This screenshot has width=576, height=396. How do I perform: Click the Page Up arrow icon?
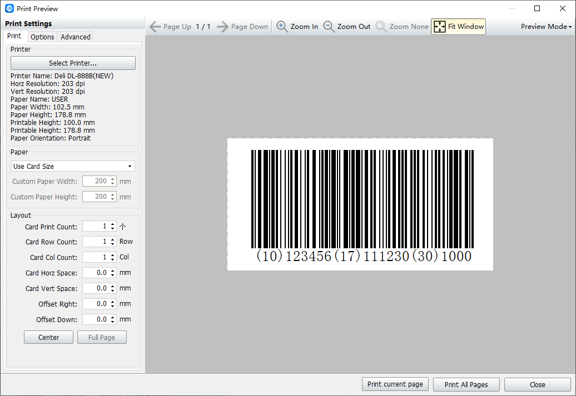[x=155, y=27]
